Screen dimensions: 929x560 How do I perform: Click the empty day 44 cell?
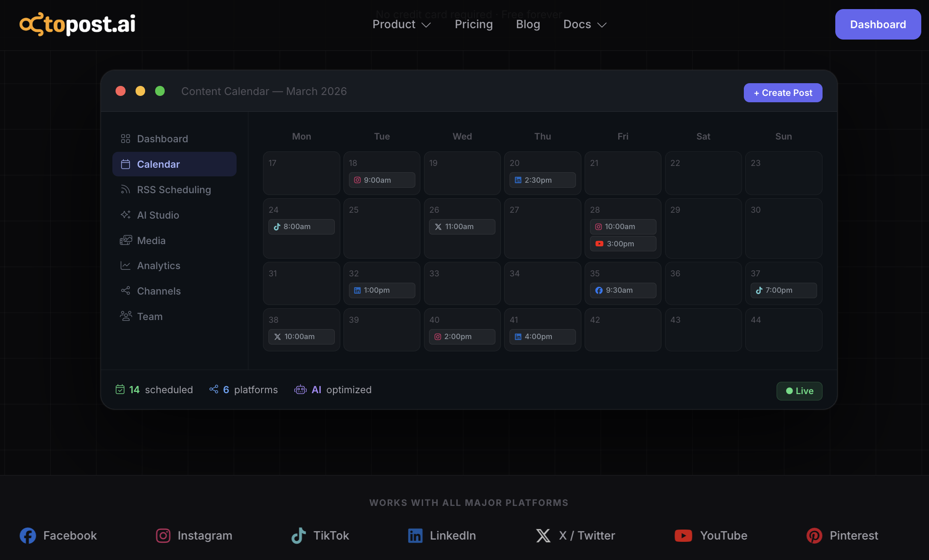(783, 330)
